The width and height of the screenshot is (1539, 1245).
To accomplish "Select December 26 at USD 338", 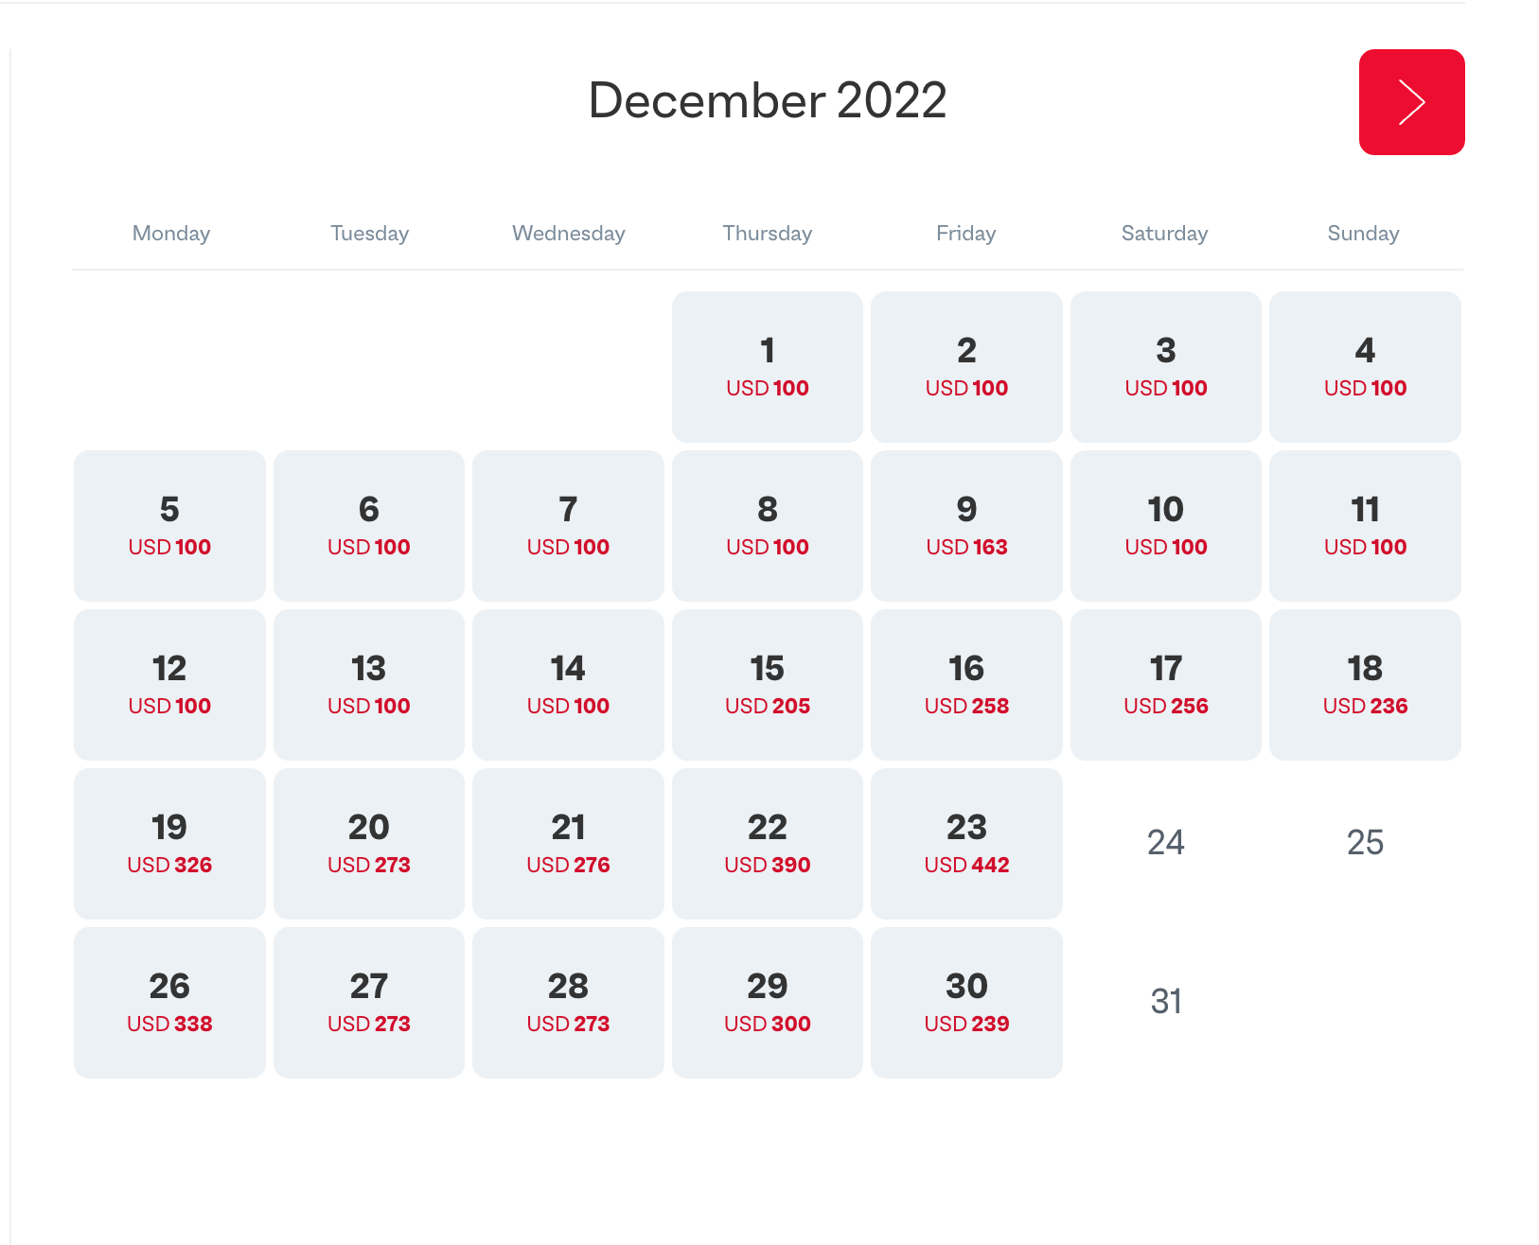I will [x=169, y=1003].
